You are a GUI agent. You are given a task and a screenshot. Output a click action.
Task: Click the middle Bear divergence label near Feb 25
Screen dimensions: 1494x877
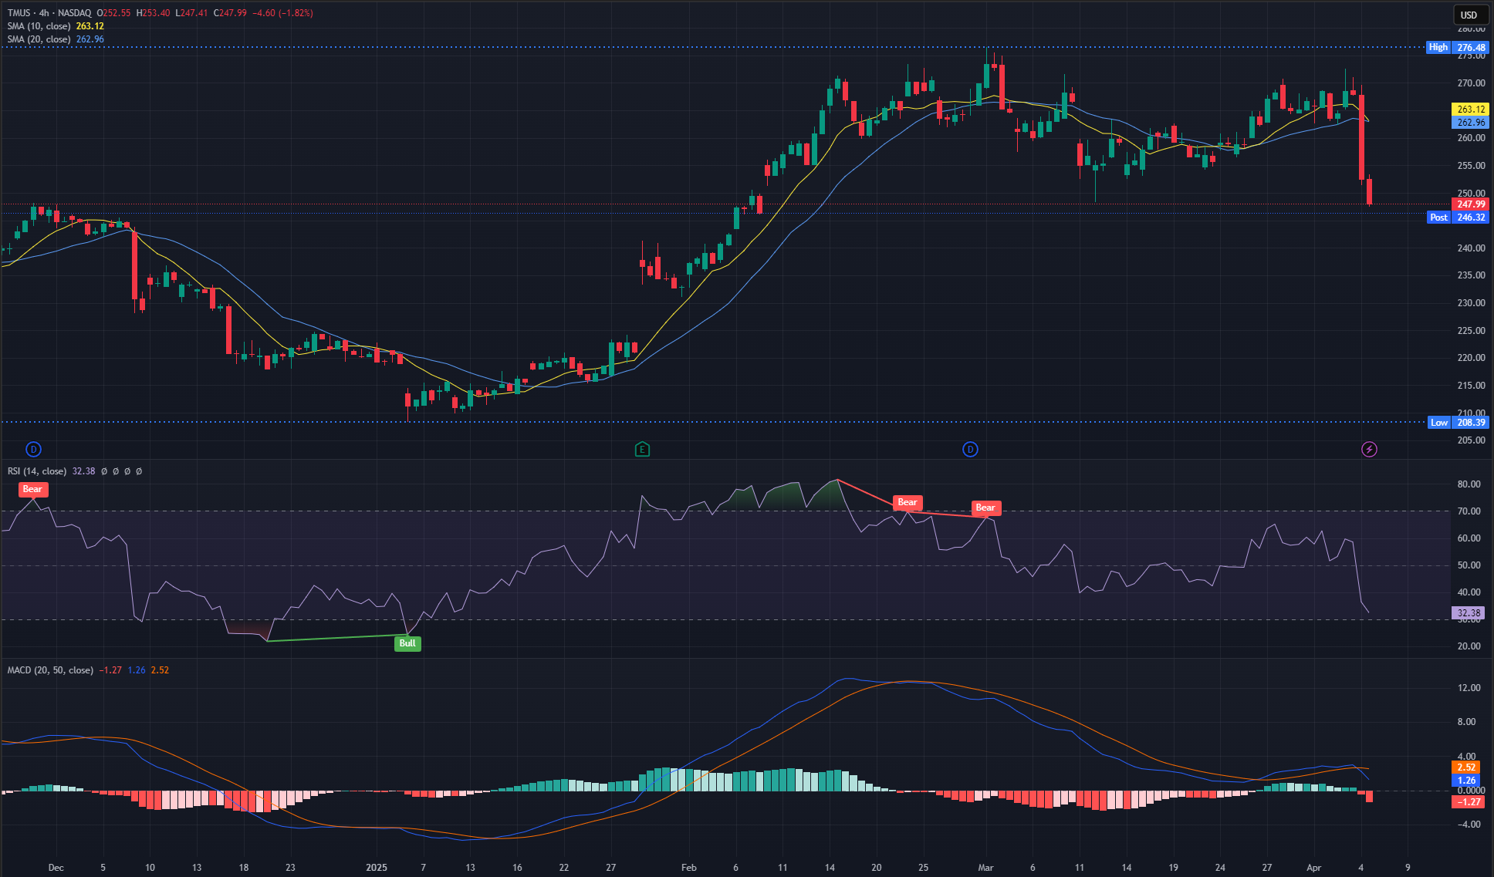(x=907, y=502)
